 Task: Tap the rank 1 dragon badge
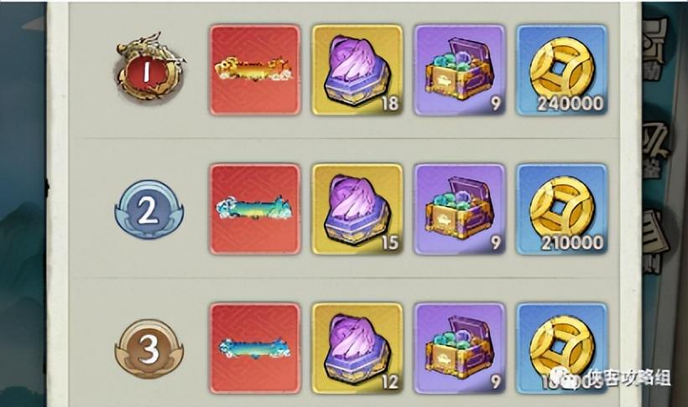point(150,67)
